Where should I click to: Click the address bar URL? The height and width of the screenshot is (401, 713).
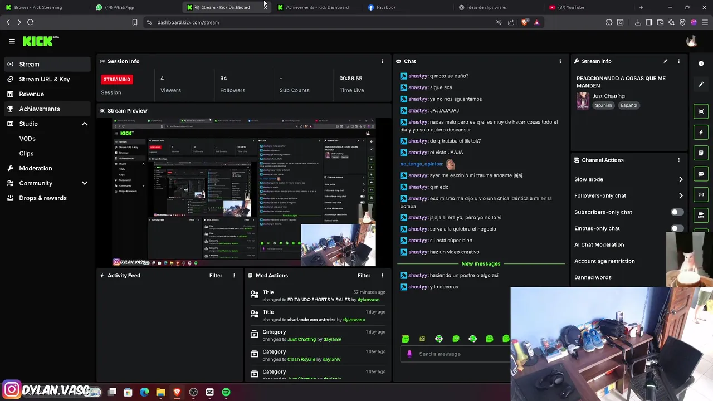pyautogui.click(x=188, y=22)
